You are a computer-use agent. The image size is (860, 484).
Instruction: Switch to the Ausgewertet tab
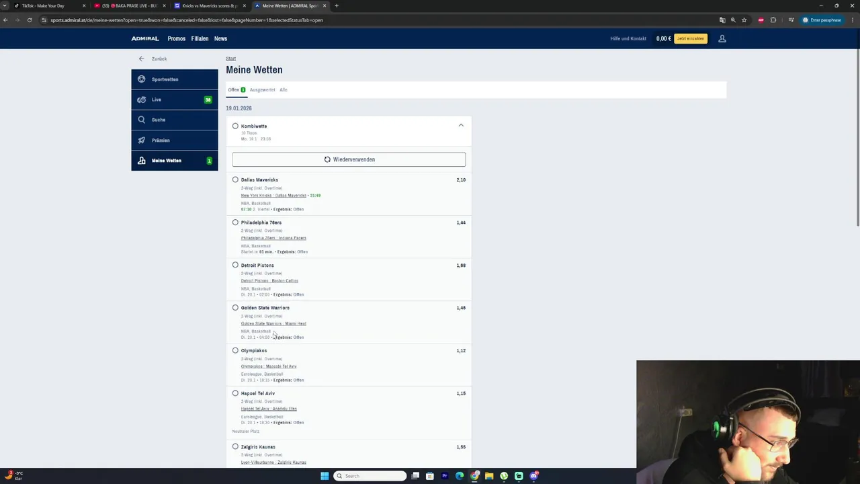(x=263, y=89)
